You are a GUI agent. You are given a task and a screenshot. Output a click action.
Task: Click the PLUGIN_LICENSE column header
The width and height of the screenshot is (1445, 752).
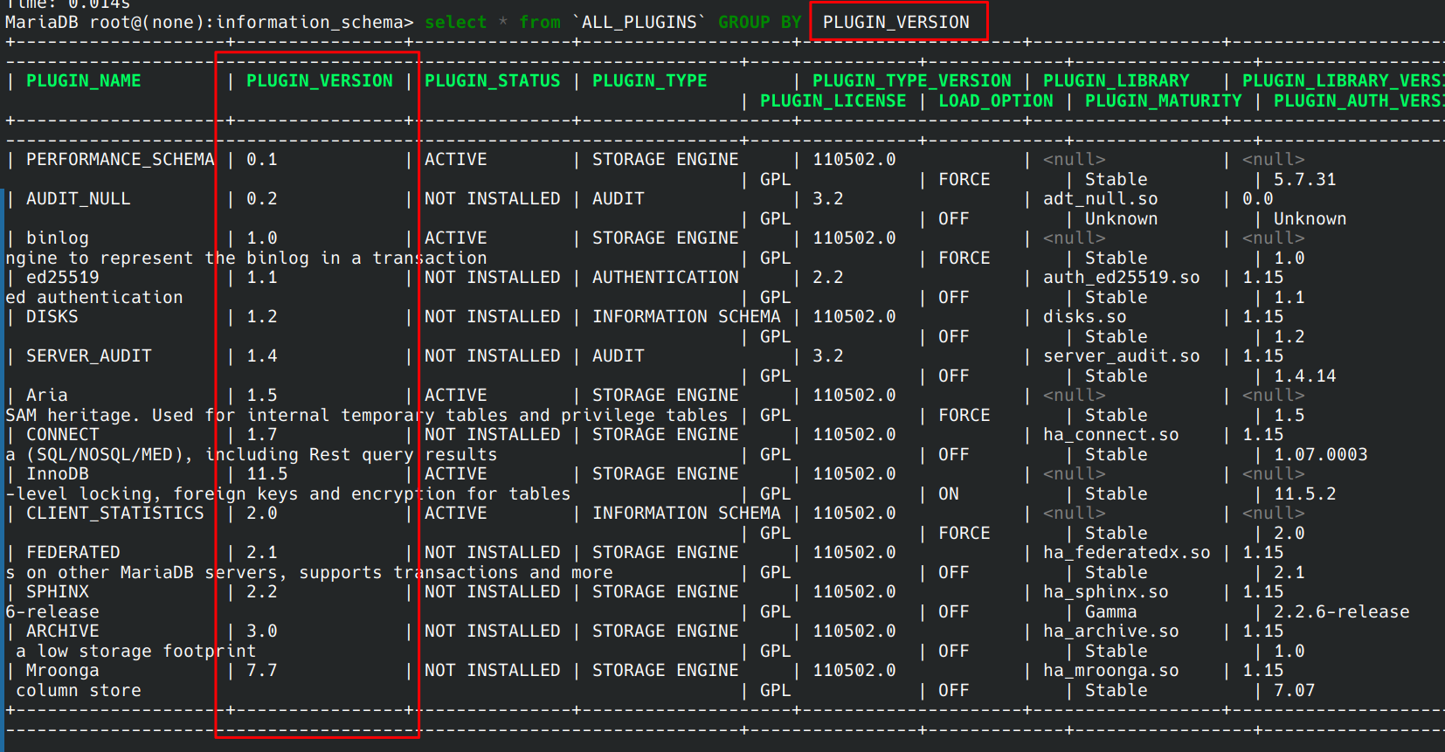(833, 101)
